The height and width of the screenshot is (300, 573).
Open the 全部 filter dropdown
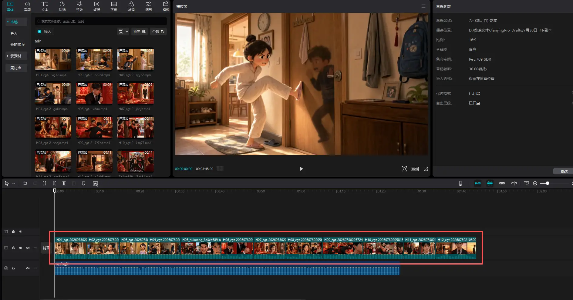[x=158, y=32]
